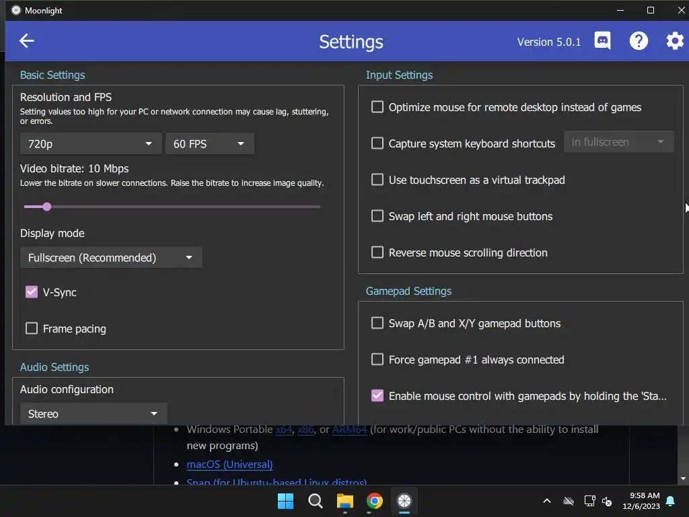Open the Discord chat icon

(602, 41)
